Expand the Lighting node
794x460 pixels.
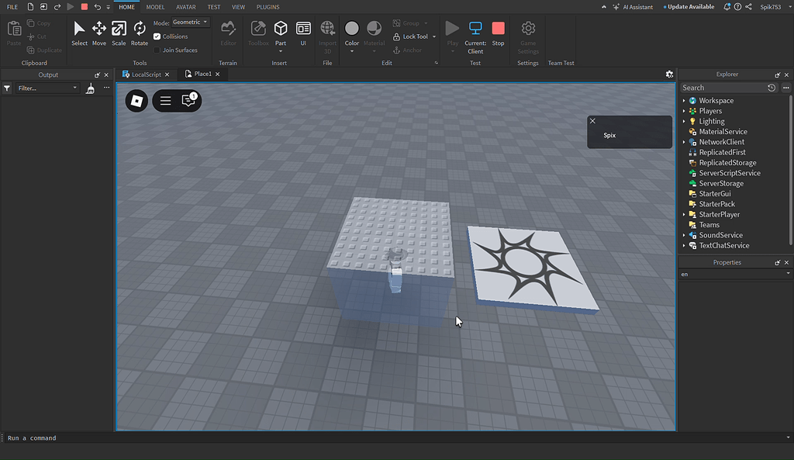(x=684, y=122)
